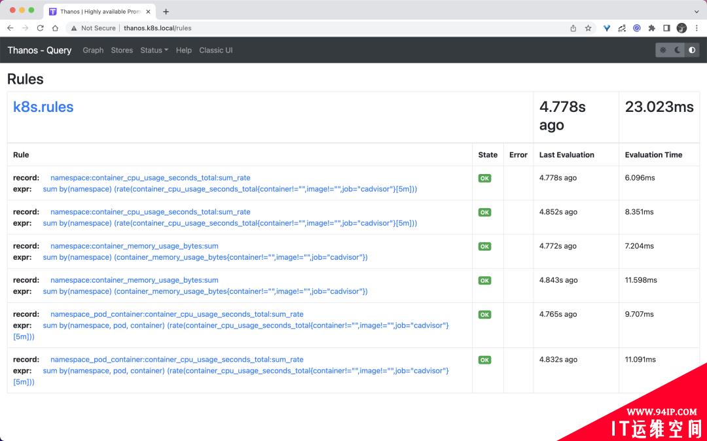This screenshot has height=441, width=707.
Task: Open record link in the 8.351ms row
Action: [x=150, y=212]
